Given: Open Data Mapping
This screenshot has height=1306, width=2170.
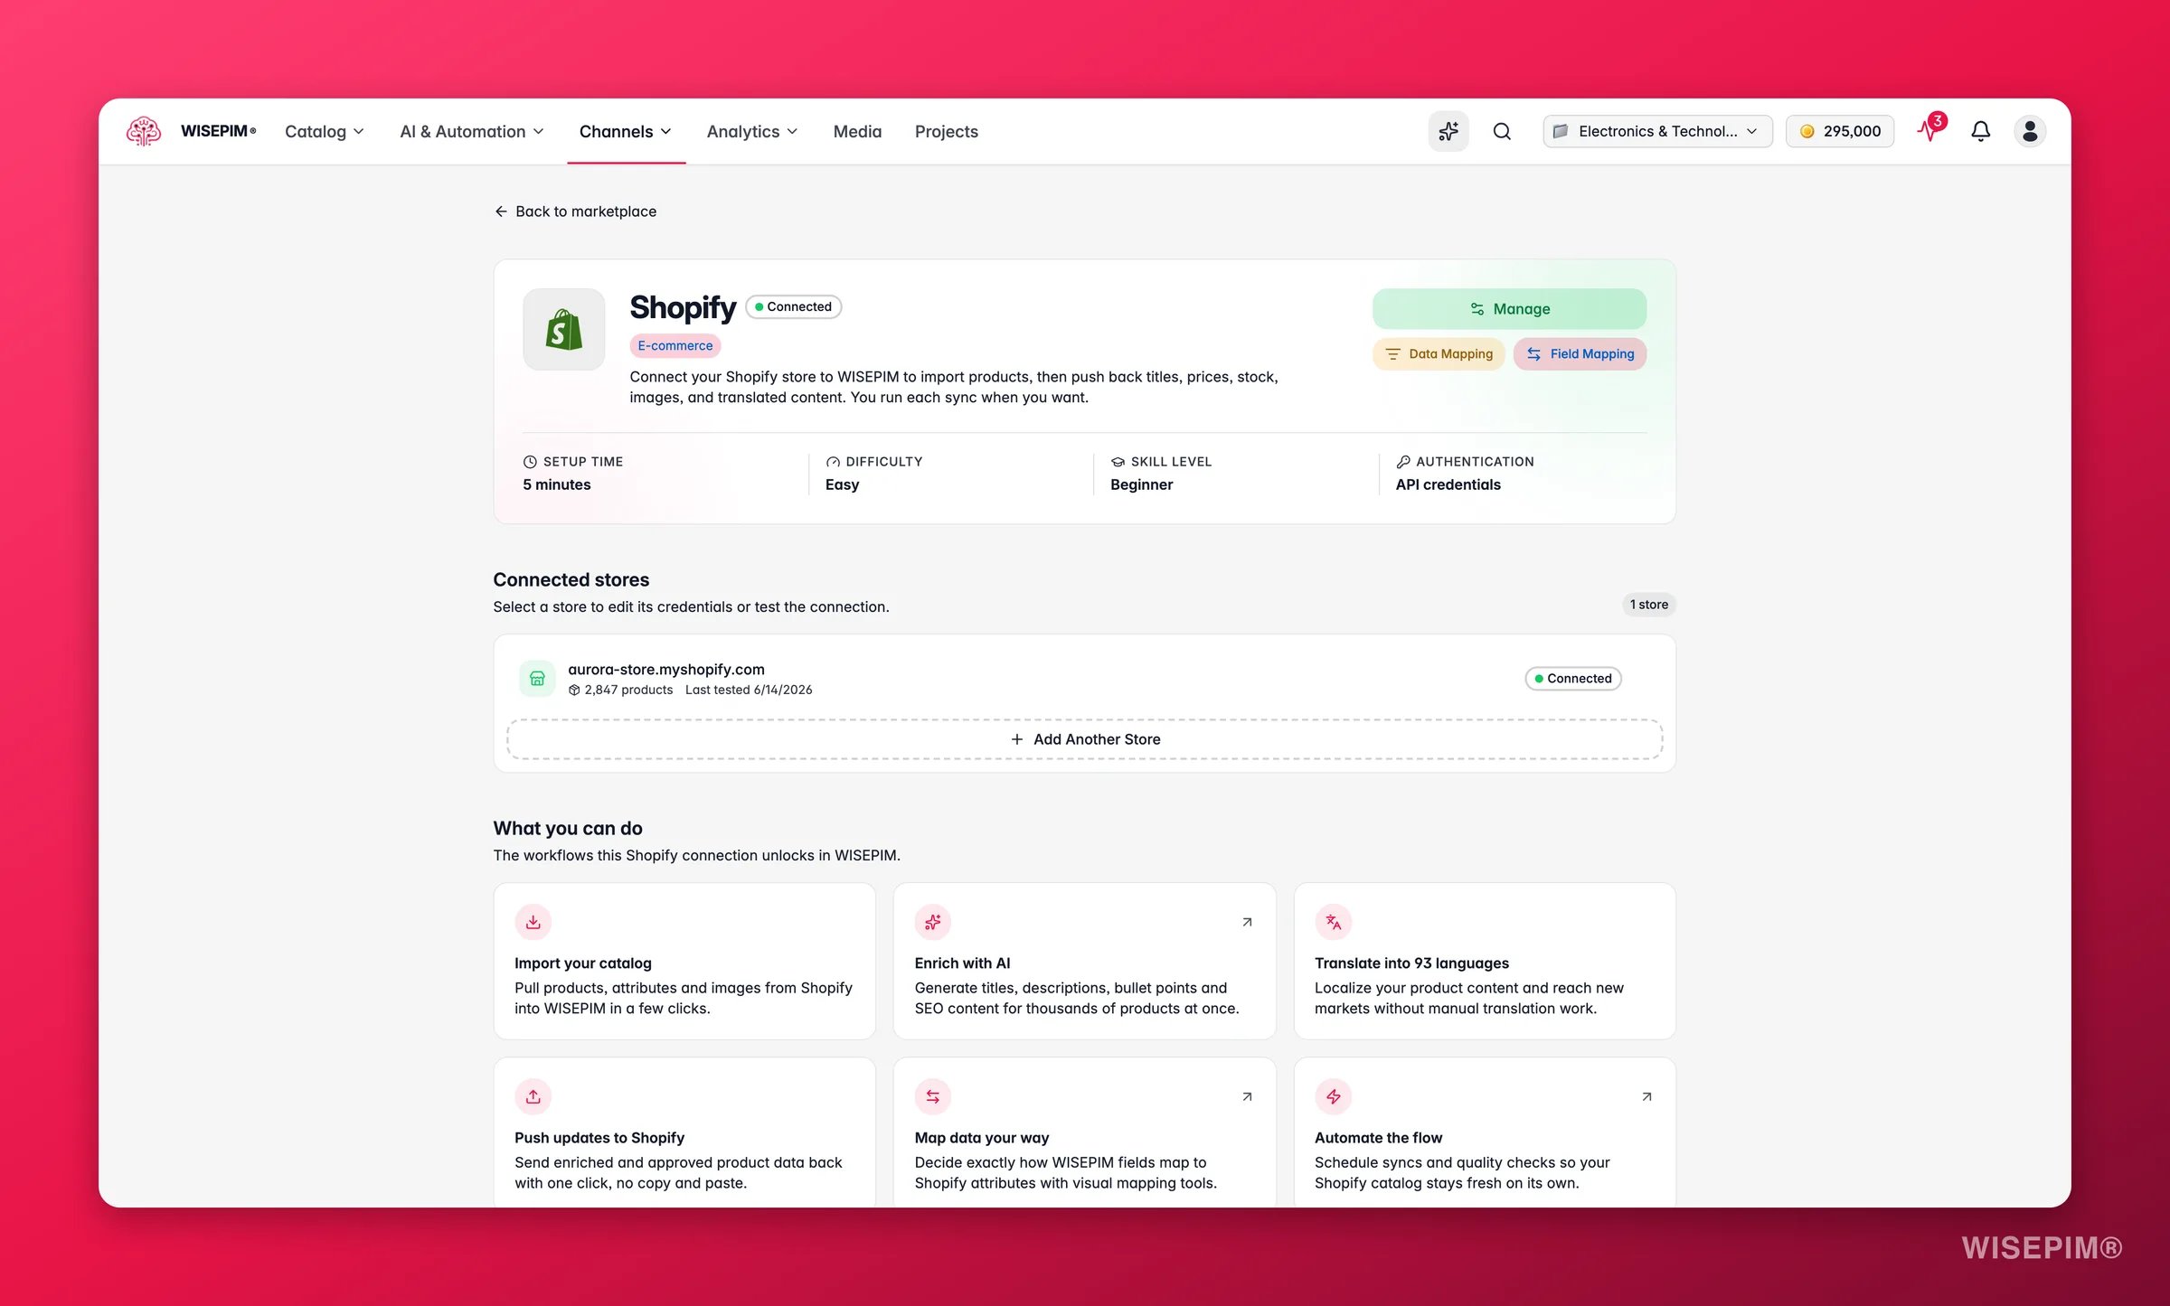Looking at the screenshot, I should [x=1439, y=354].
